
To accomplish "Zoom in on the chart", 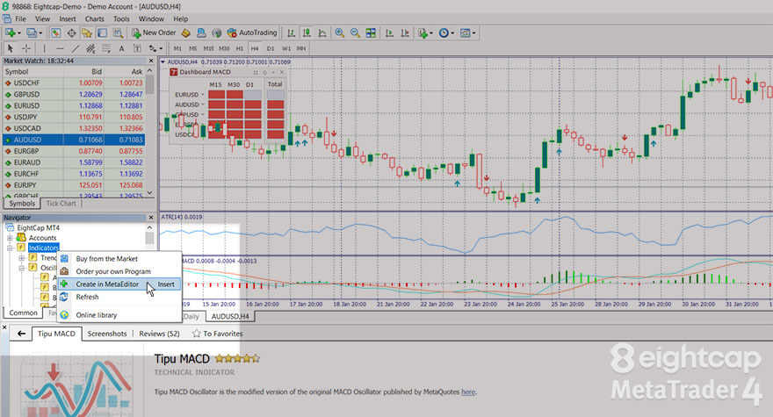I will 340,33.
